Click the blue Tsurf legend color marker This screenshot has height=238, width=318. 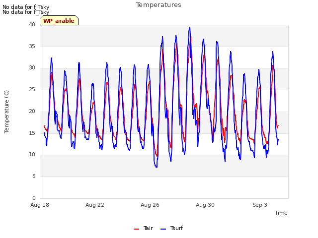[163, 229]
